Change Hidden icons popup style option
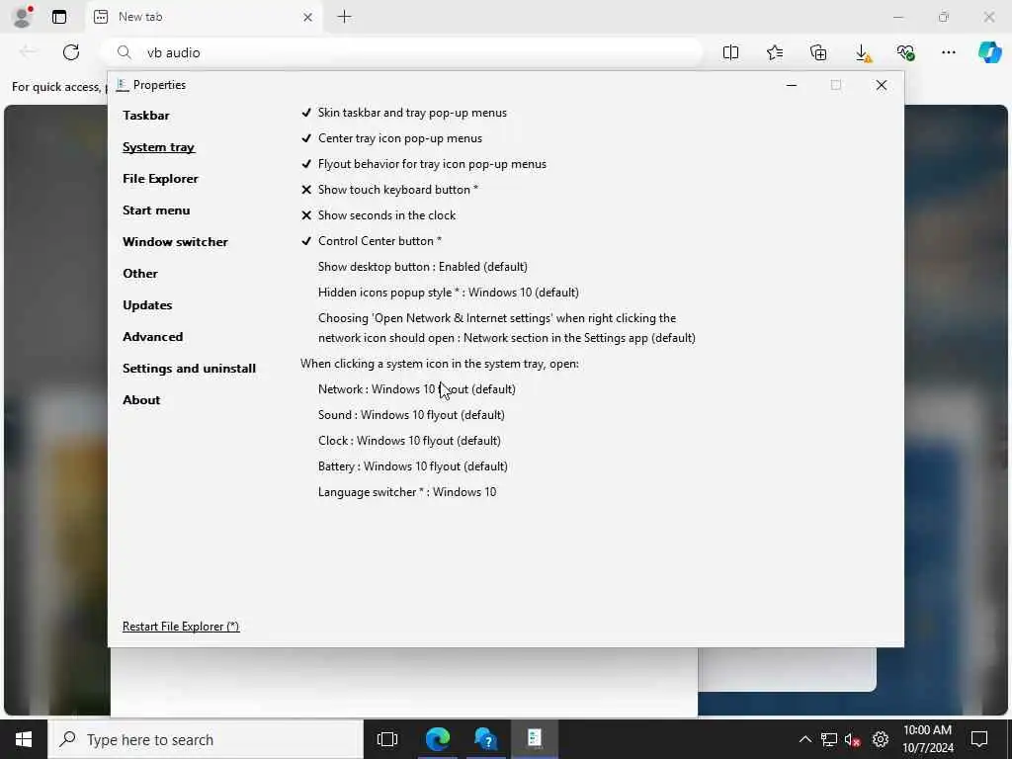 pos(449,293)
